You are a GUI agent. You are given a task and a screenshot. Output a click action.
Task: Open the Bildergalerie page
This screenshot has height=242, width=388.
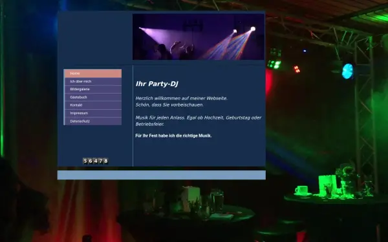(x=92, y=89)
